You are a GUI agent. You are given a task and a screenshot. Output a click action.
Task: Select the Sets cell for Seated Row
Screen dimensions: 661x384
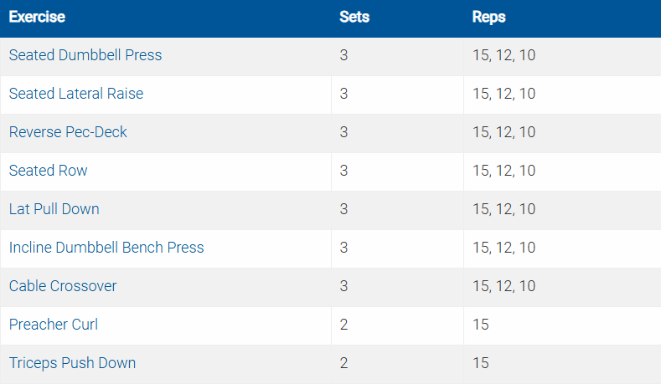pyautogui.click(x=344, y=171)
